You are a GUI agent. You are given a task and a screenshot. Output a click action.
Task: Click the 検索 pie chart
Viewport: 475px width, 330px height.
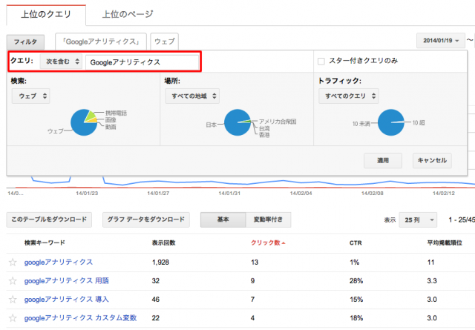84,122
